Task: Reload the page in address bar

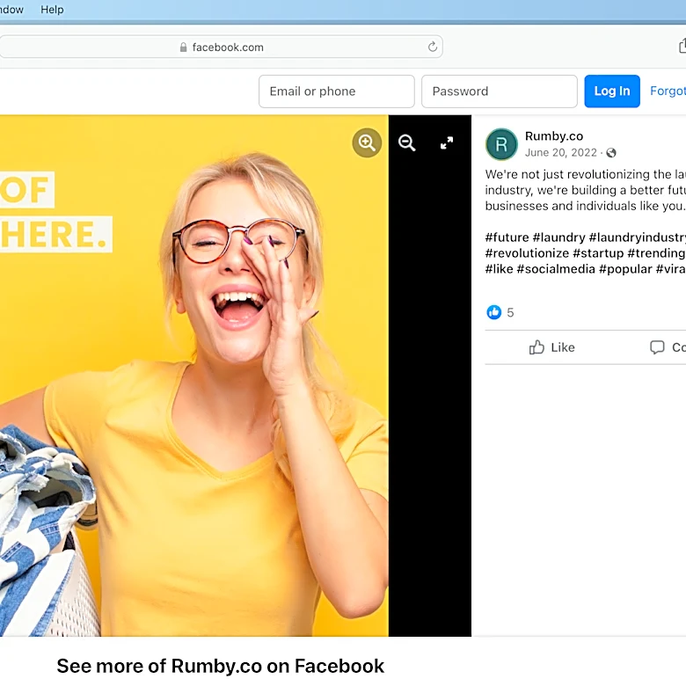Action: click(432, 47)
